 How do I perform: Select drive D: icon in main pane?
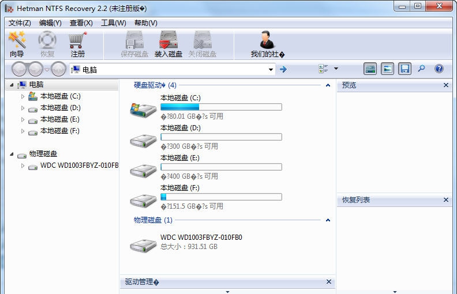[143, 140]
